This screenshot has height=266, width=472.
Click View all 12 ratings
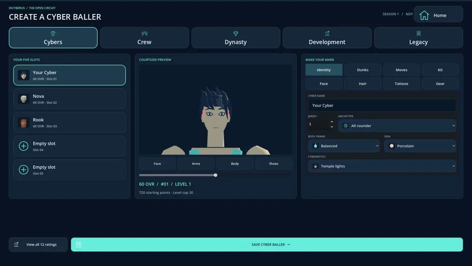[x=38, y=244]
